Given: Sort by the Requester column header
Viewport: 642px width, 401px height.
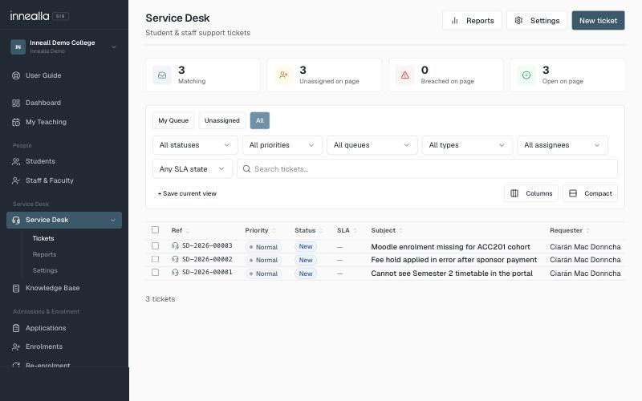Looking at the screenshot, I should 570,231.
